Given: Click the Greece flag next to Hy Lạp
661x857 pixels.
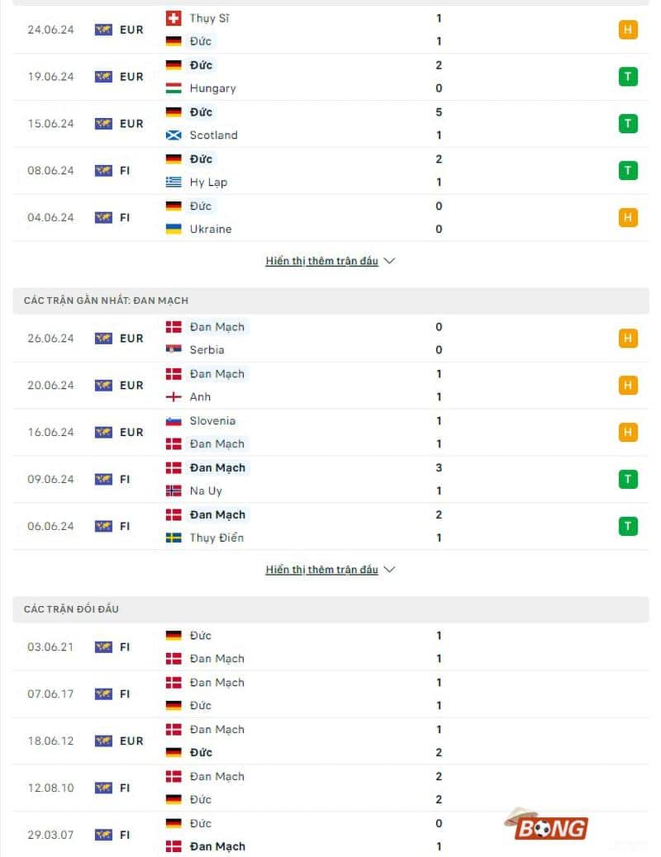Looking at the screenshot, I should pyautogui.click(x=174, y=182).
